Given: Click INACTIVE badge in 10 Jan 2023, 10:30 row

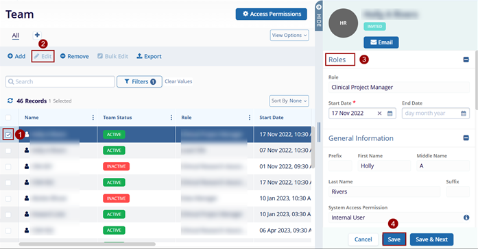Looking at the screenshot, I should click(116, 198).
